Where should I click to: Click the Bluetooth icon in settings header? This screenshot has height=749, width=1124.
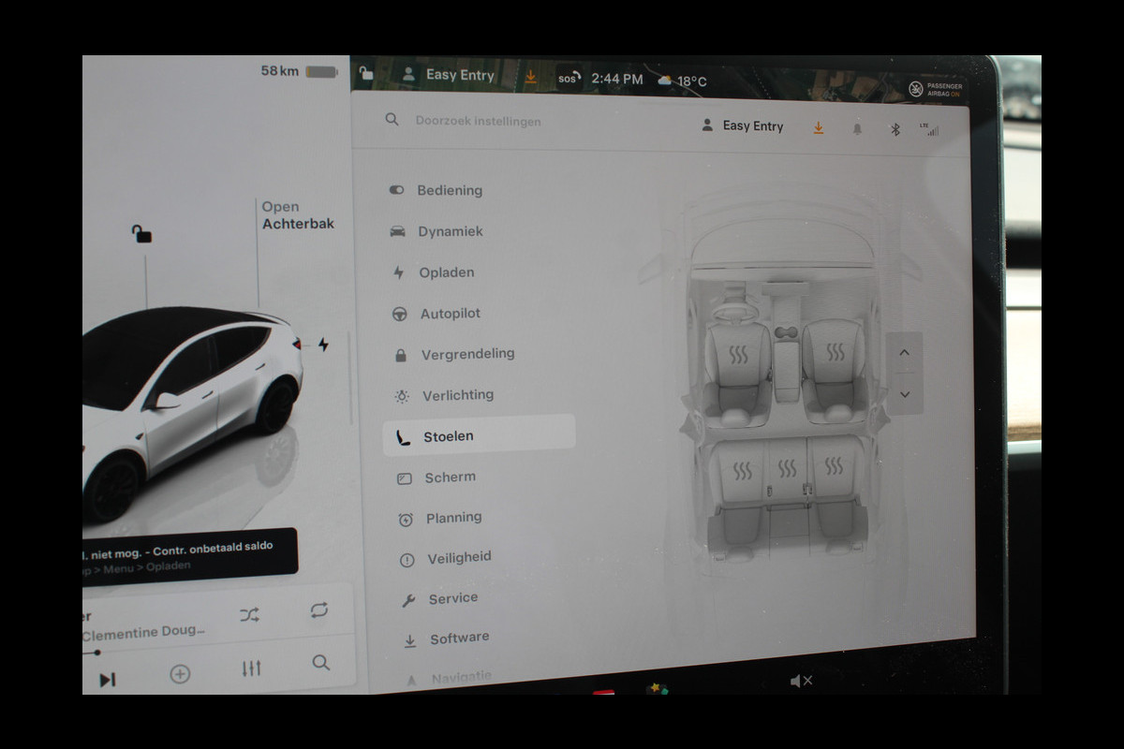[x=895, y=129]
